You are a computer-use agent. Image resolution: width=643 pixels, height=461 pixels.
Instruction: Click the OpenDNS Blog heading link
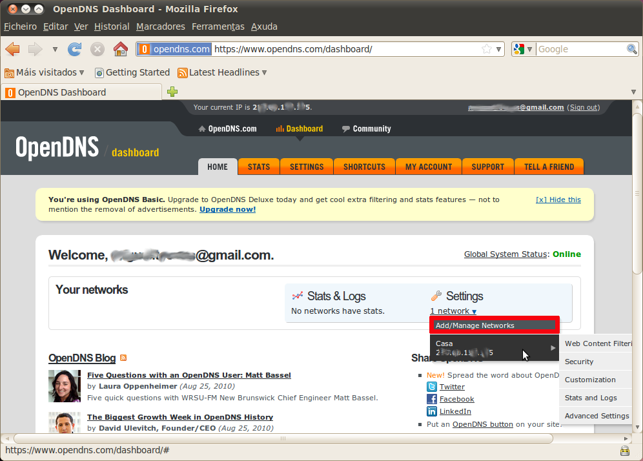[82, 358]
